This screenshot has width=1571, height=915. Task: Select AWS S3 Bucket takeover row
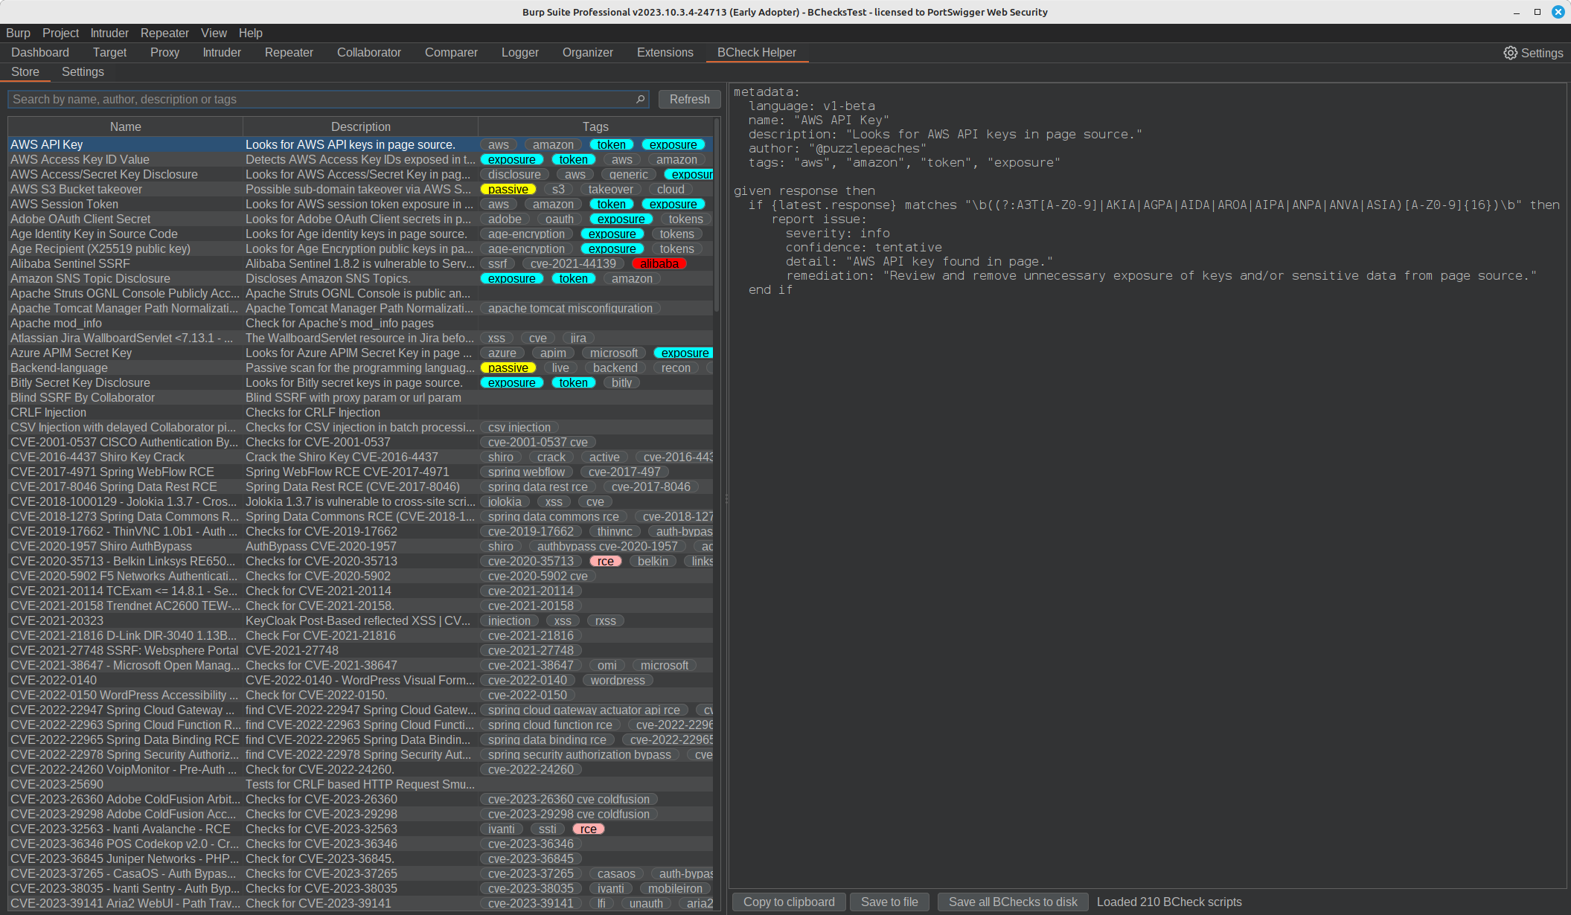pos(360,189)
